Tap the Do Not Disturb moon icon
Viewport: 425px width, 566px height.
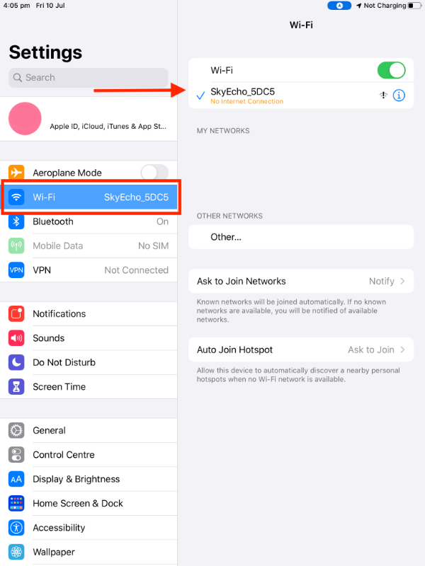tap(16, 362)
